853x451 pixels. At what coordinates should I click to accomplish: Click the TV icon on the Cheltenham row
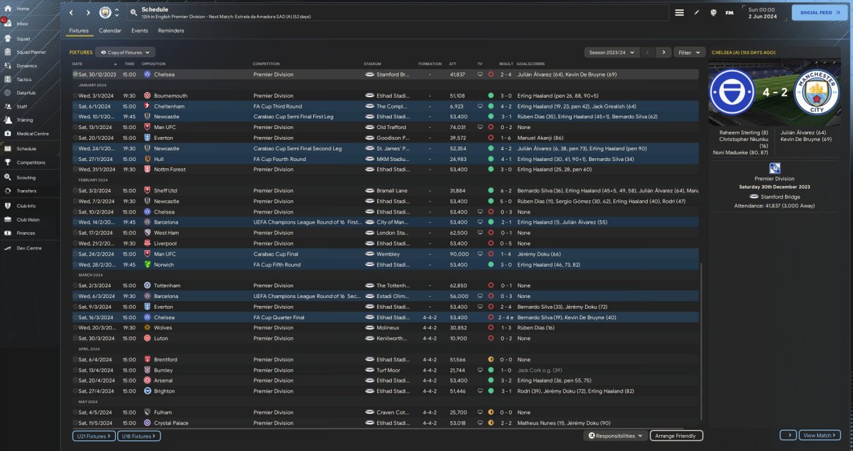pos(480,106)
